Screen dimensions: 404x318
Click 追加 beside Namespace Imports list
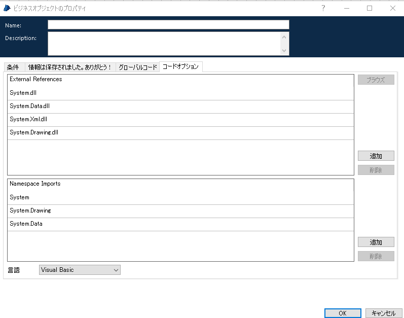coord(376,242)
